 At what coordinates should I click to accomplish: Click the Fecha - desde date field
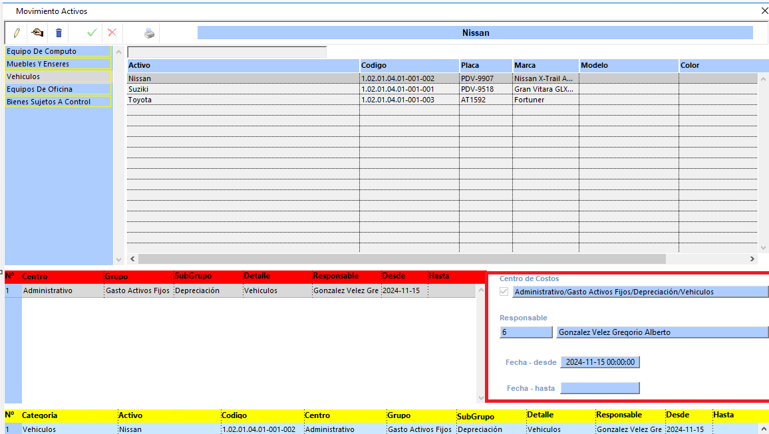599,362
